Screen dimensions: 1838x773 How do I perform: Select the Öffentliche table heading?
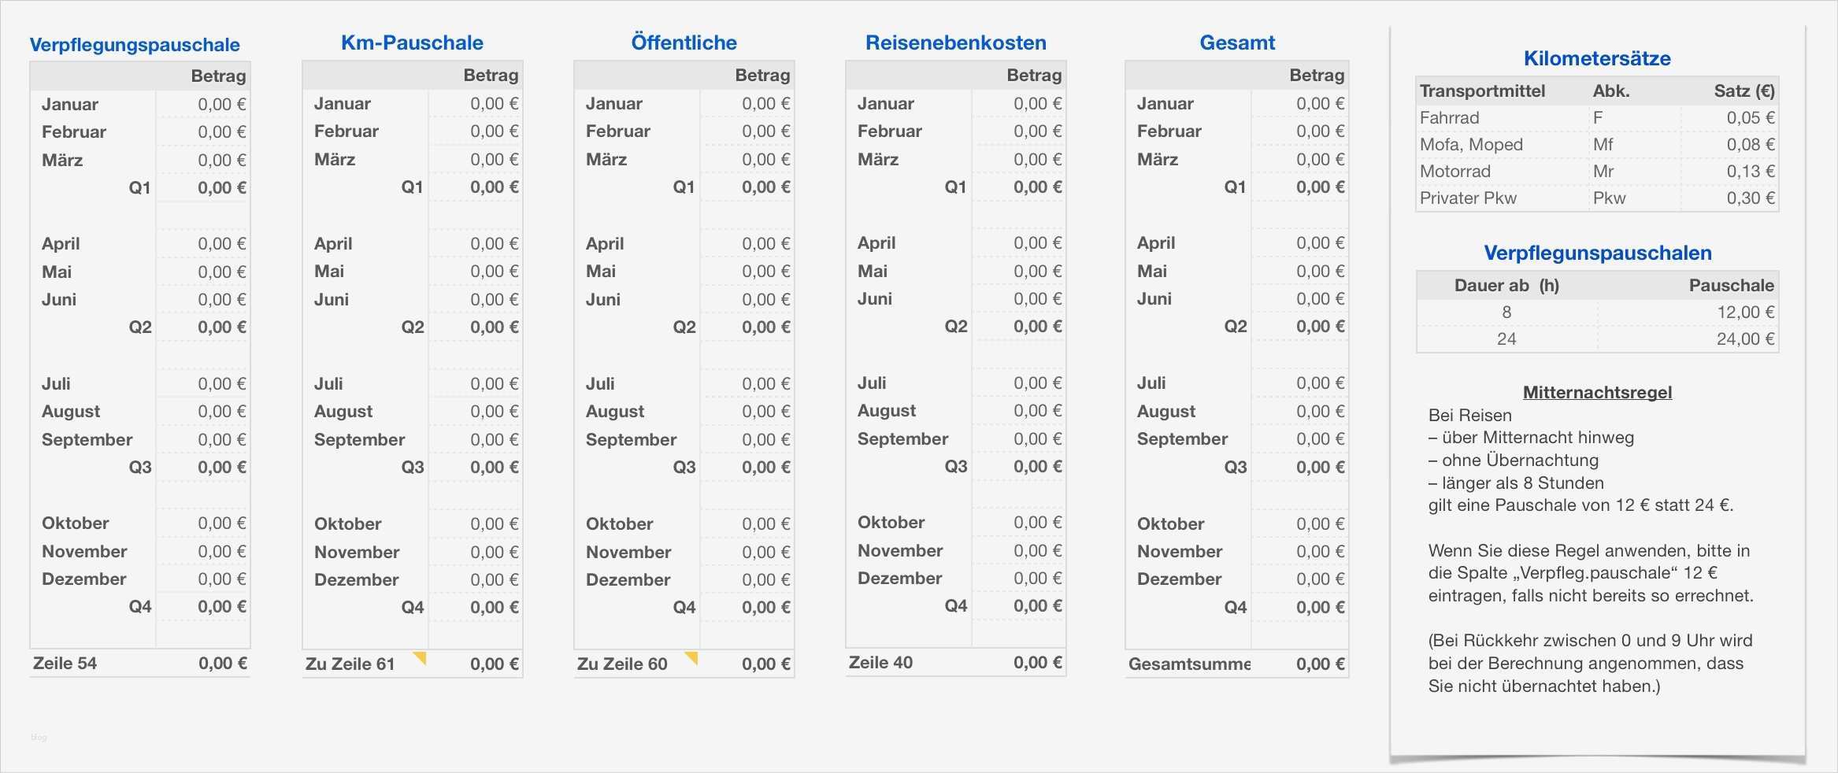(684, 43)
